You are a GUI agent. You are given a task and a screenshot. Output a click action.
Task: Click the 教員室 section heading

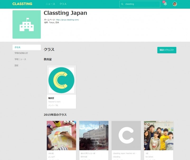coord(48,59)
